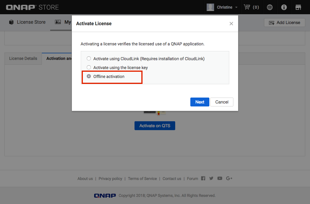Open the Contact us link

[x=172, y=179]
